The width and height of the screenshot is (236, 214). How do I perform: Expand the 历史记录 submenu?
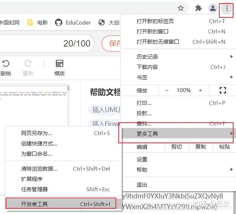coord(178,57)
